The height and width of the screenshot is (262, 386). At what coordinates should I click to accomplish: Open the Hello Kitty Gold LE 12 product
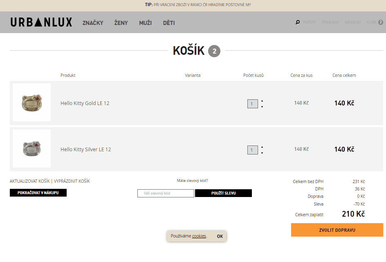tap(85, 103)
